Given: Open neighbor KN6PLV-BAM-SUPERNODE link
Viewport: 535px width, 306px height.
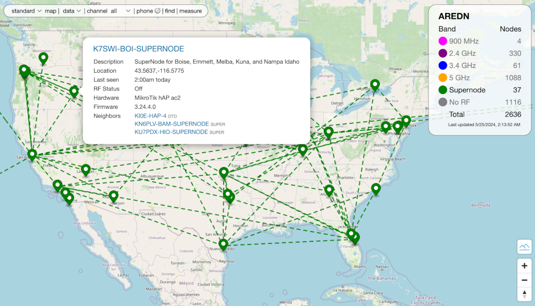Looking at the screenshot, I should (171, 123).
